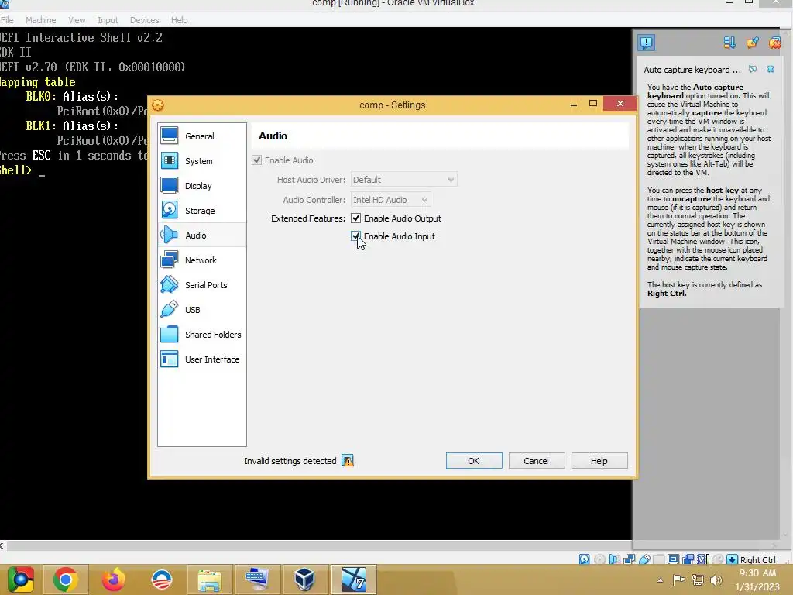The image size is (793, 595).
Task: Open File Explorer from the taskbar
Action: pos(209,580)
